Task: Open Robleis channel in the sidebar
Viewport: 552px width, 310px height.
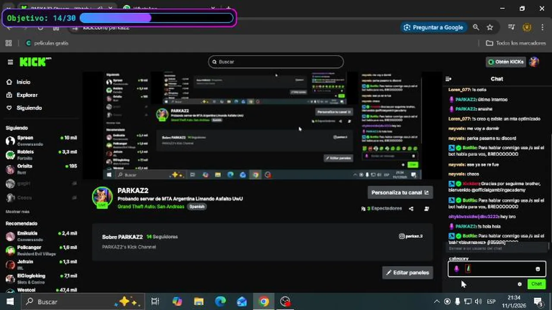Action: point(41,155)
